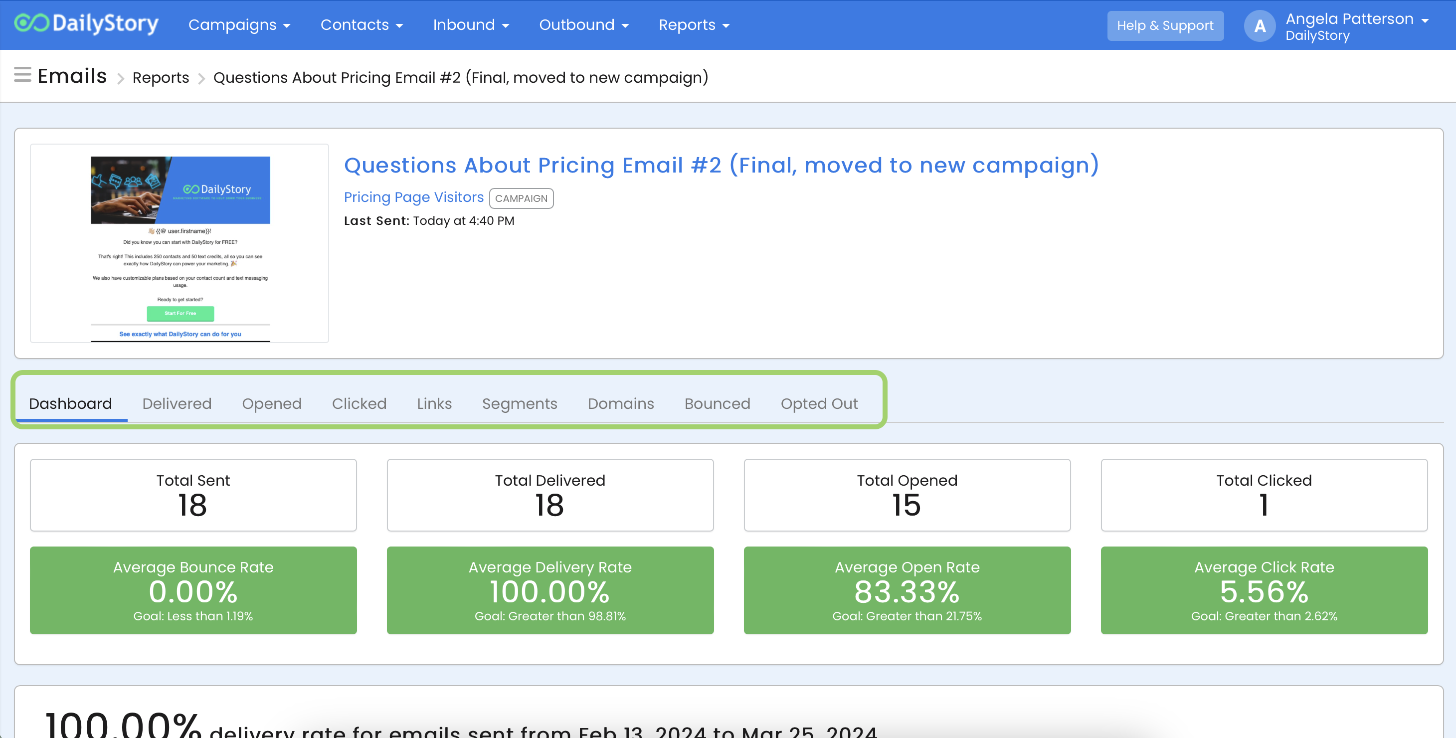Click the breadcrumb email title text
Screen dimensions: 1456x738
[461, 77]
